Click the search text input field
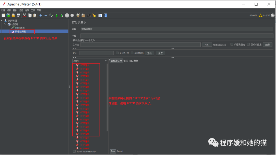 tap(96, 53)
